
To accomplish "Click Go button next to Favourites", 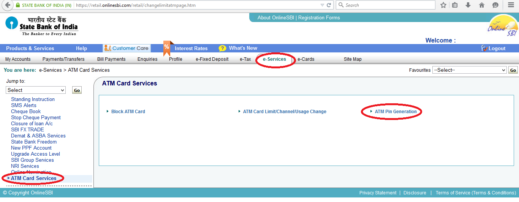I will (x=513, y=70).
